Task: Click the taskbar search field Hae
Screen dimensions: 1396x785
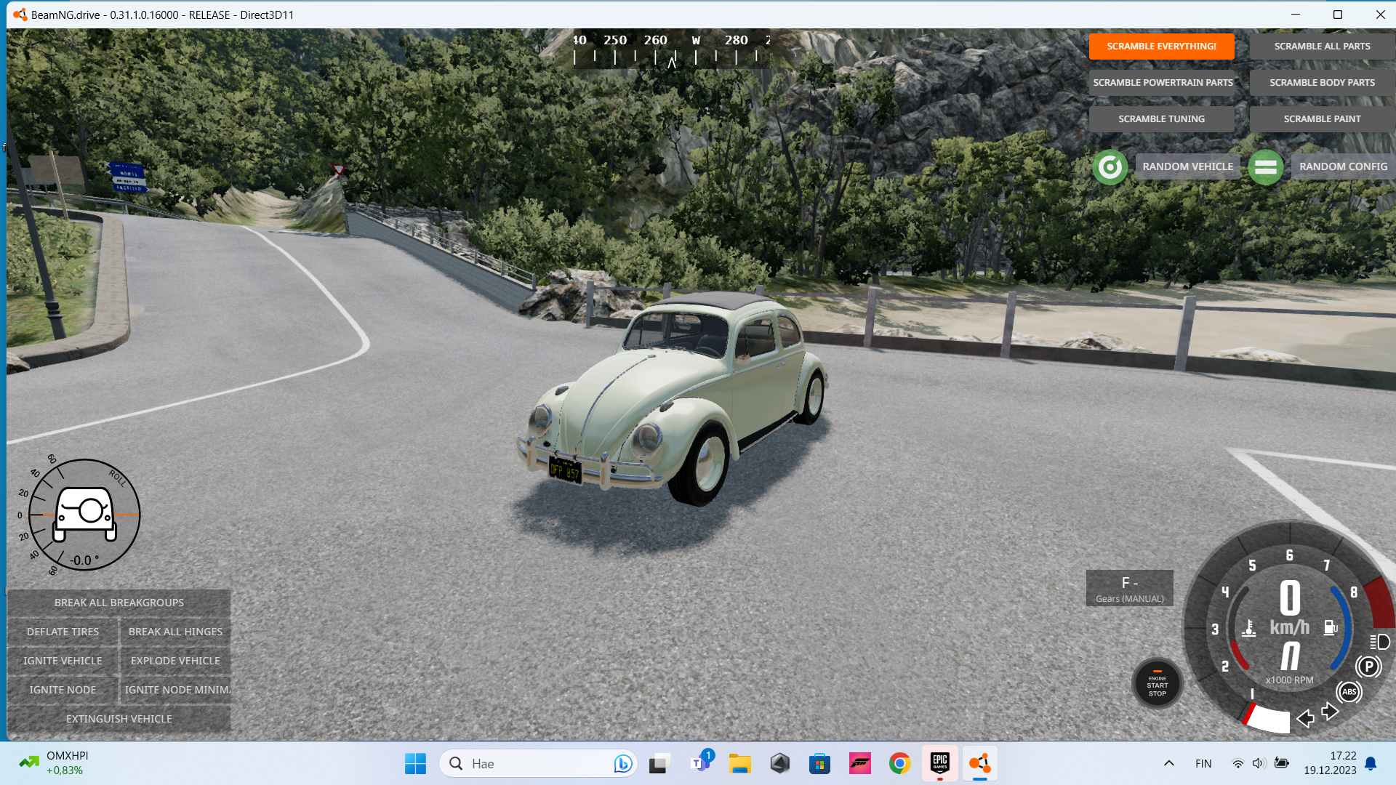Action: click(538, 764)
